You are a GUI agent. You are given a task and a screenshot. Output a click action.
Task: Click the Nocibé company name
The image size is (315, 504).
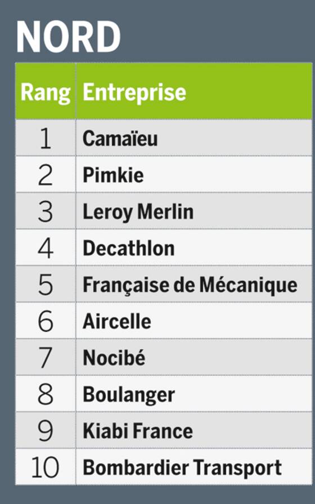point(114,357)
